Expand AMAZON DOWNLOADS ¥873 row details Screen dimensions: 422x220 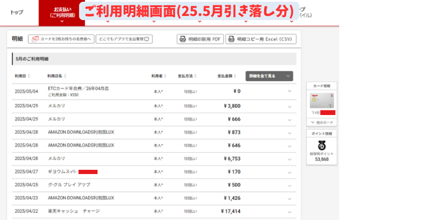point(290,133)
